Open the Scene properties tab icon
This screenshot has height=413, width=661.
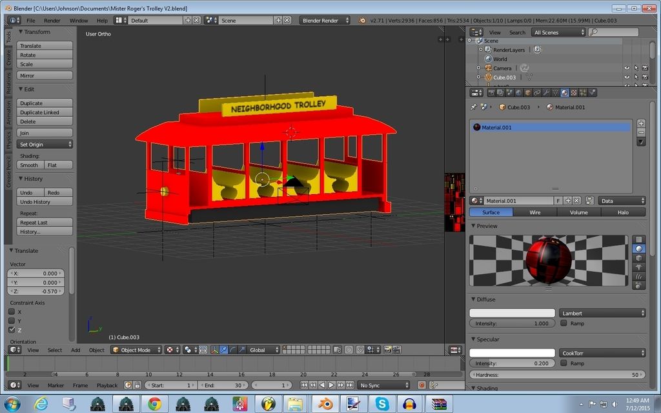[509, 93]
